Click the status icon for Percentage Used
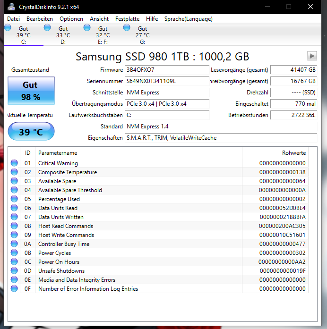Viewport: 327px width, 329px height. coord(14,199)
